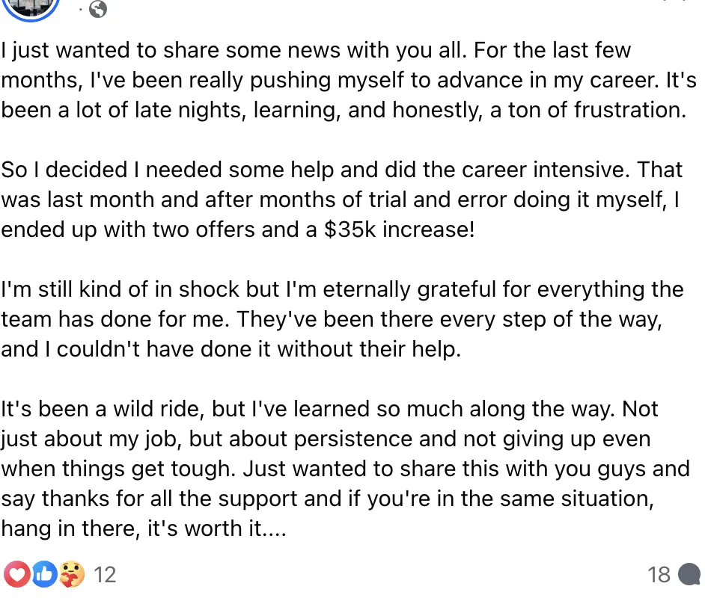Click the first paragraph starting "I just wanted"
This screenshot has height=601, width=705.
coord(349,80)
